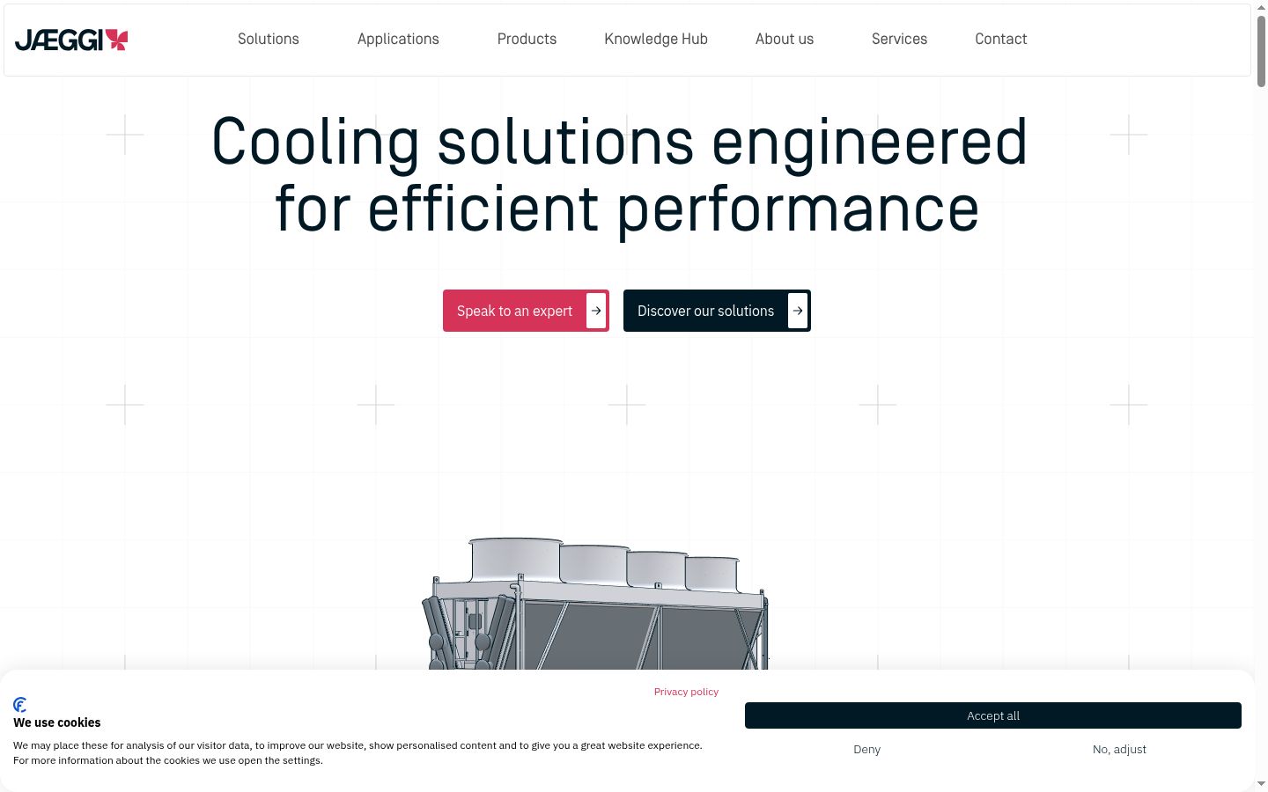
Task: Open the Privacy policy link
Action: coord(686,692)
